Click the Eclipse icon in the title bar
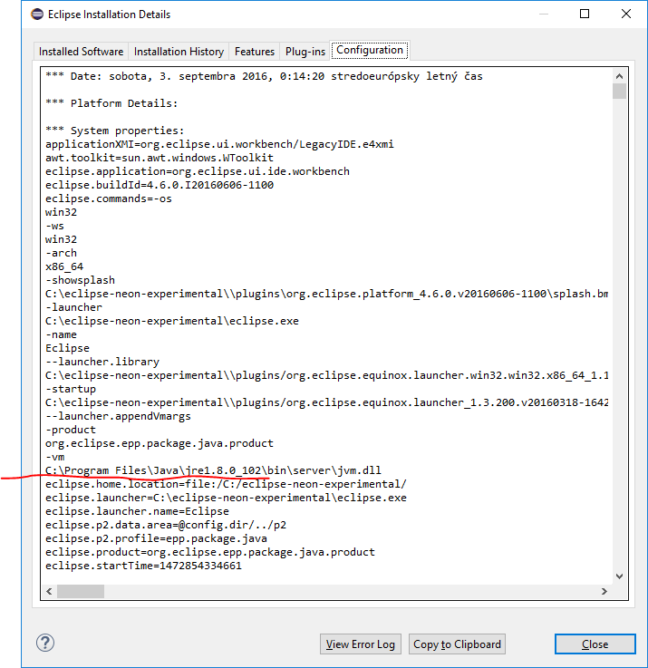The height and width of the screenshot is (668, 648). pyautogui.click(x=35, y=15)
